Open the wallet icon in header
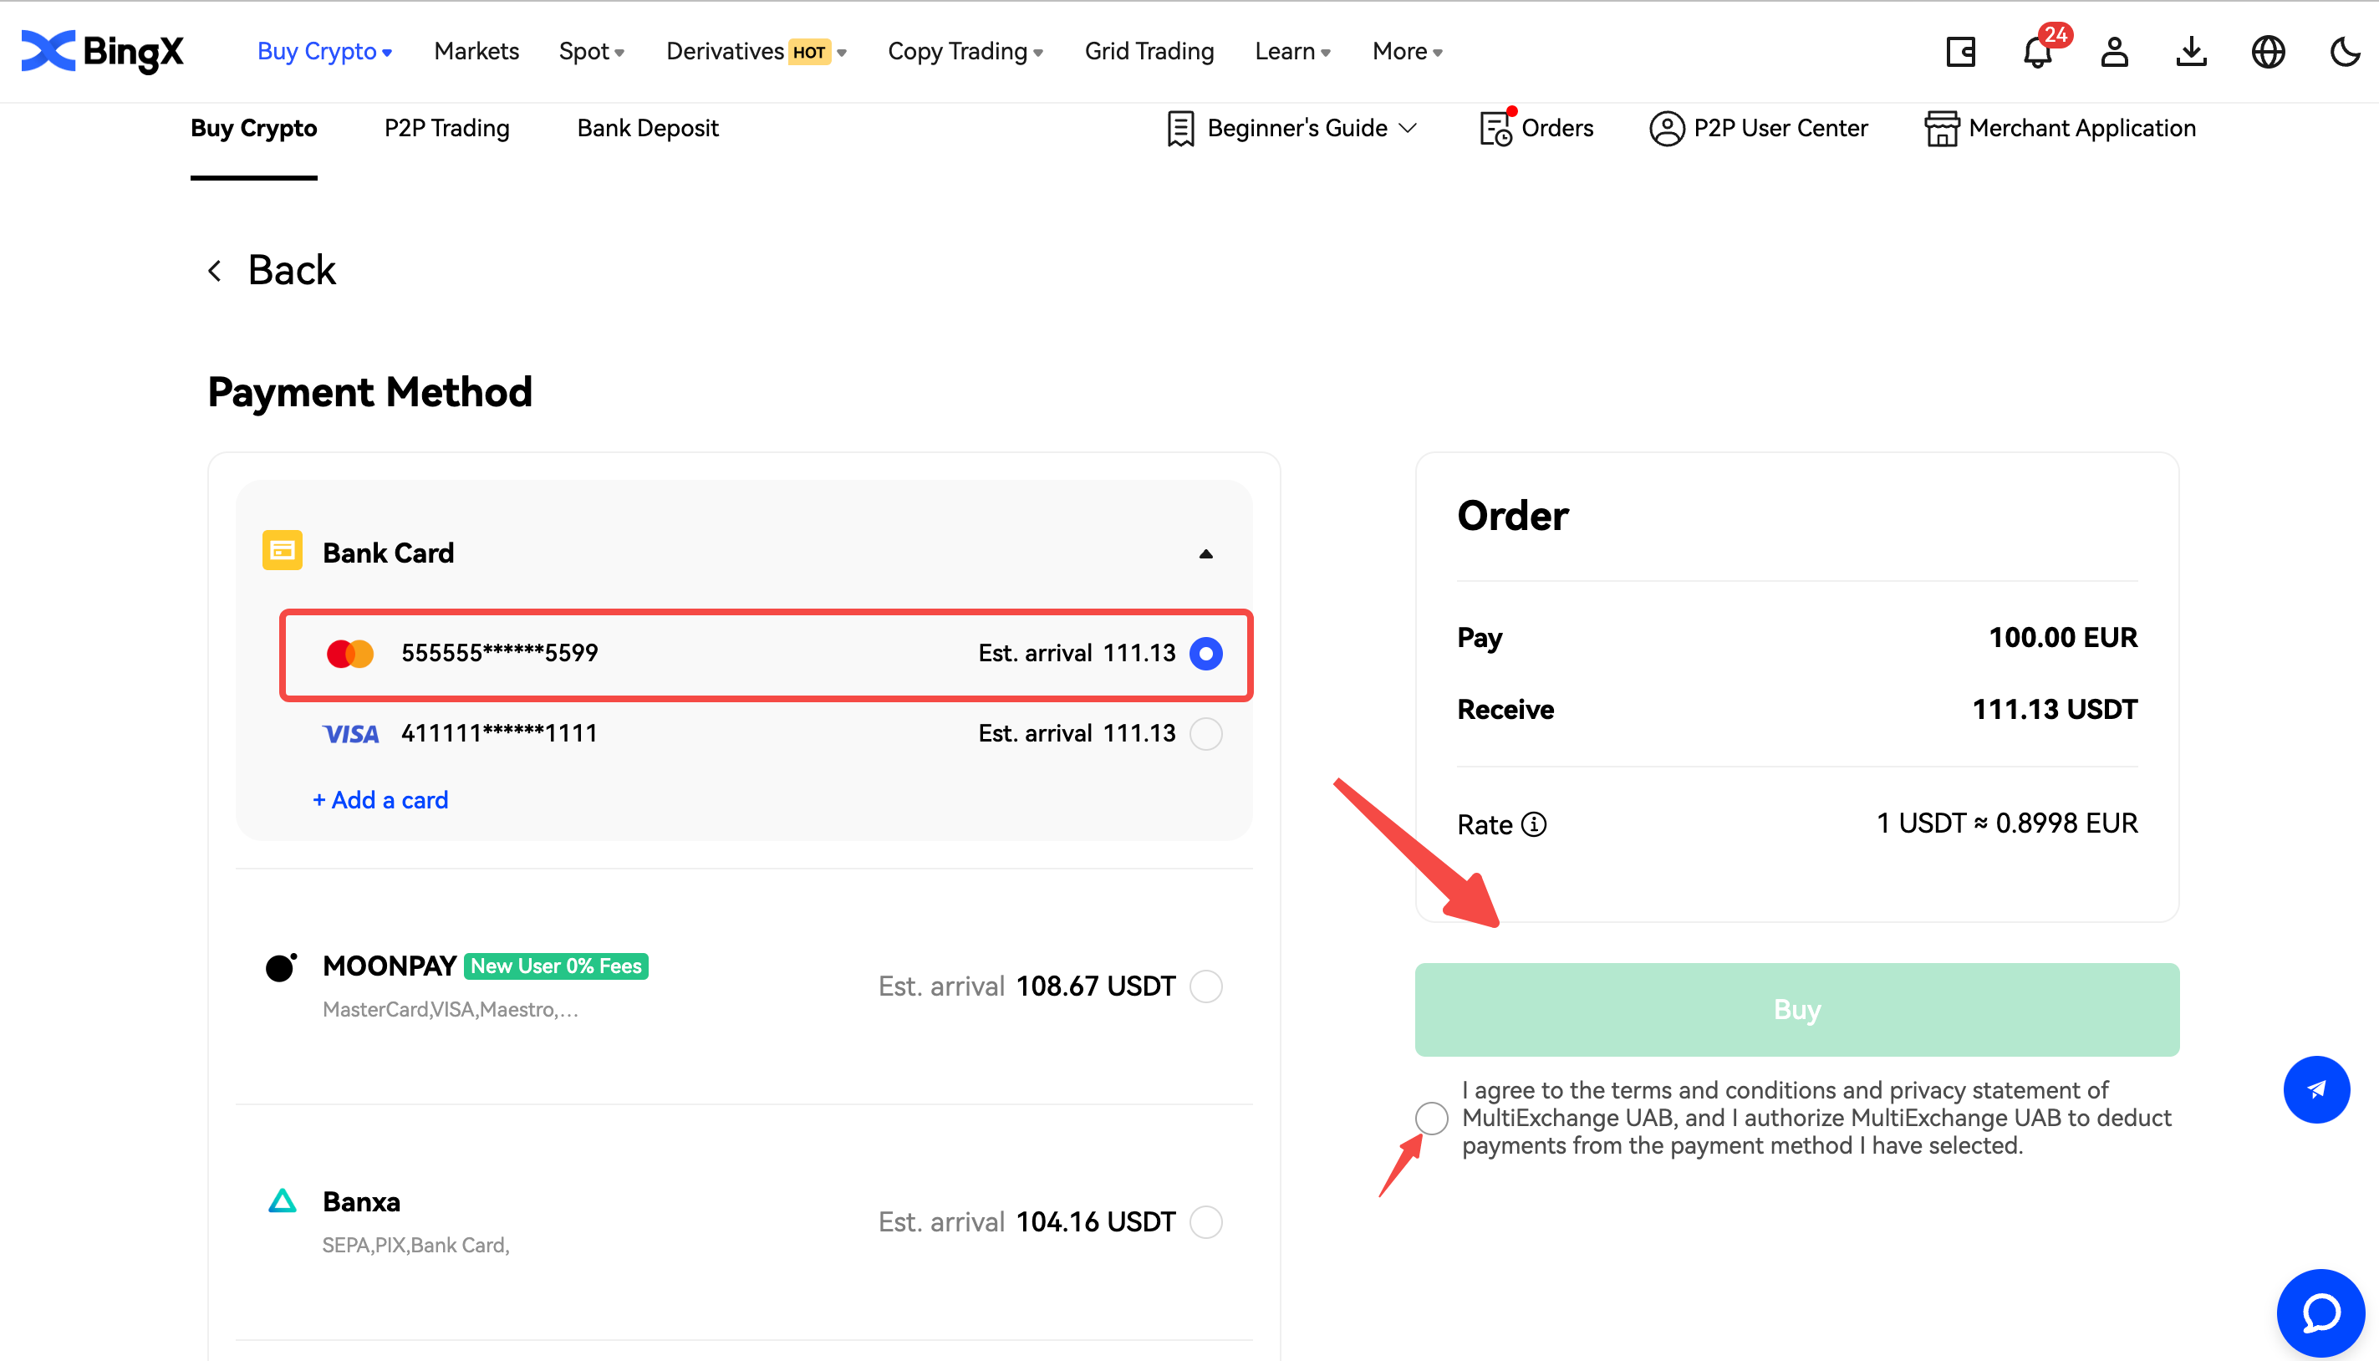This screenshot has height=1361, width=2379. [1959, 51]
